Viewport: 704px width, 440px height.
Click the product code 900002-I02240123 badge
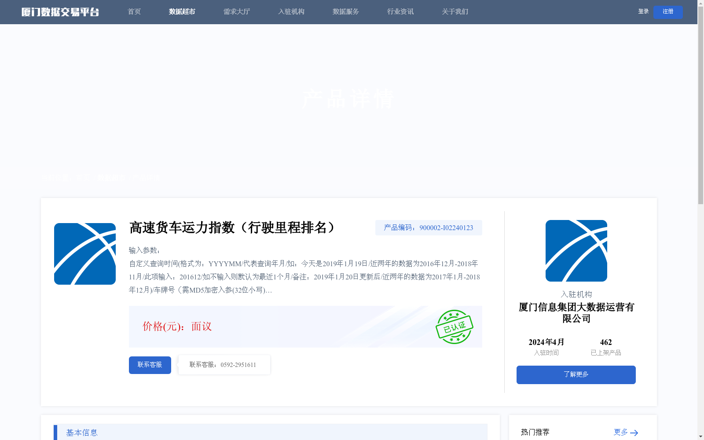[429, 227]
